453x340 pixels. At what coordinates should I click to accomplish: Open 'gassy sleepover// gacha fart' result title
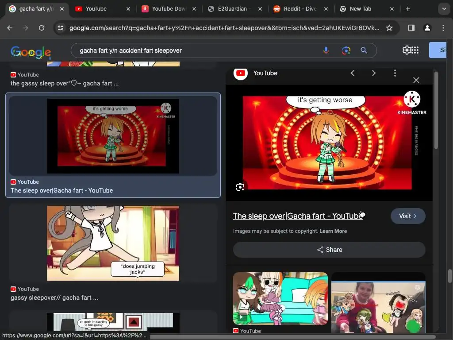[54, 297]
